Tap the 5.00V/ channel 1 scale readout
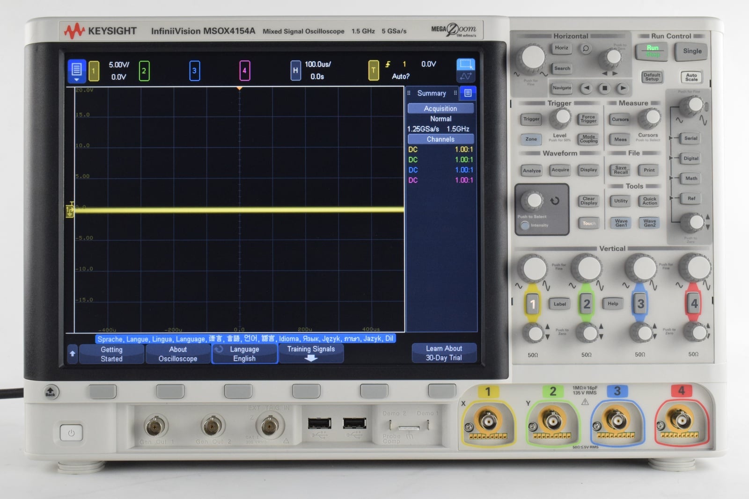This screenshot has height=499, width=749. [119, 65]
